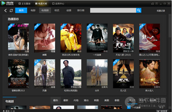This screenshot has width=172, height=112.
Task: Click the 一代枭雄 title under its poster
Action: (x=97, y=55)
